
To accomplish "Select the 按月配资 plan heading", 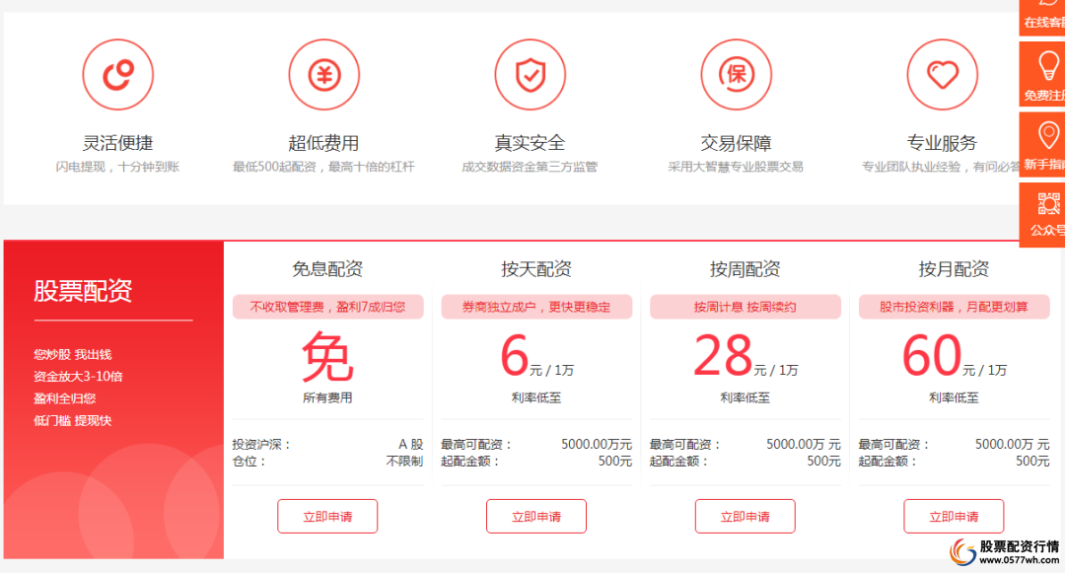I will 954,269.
